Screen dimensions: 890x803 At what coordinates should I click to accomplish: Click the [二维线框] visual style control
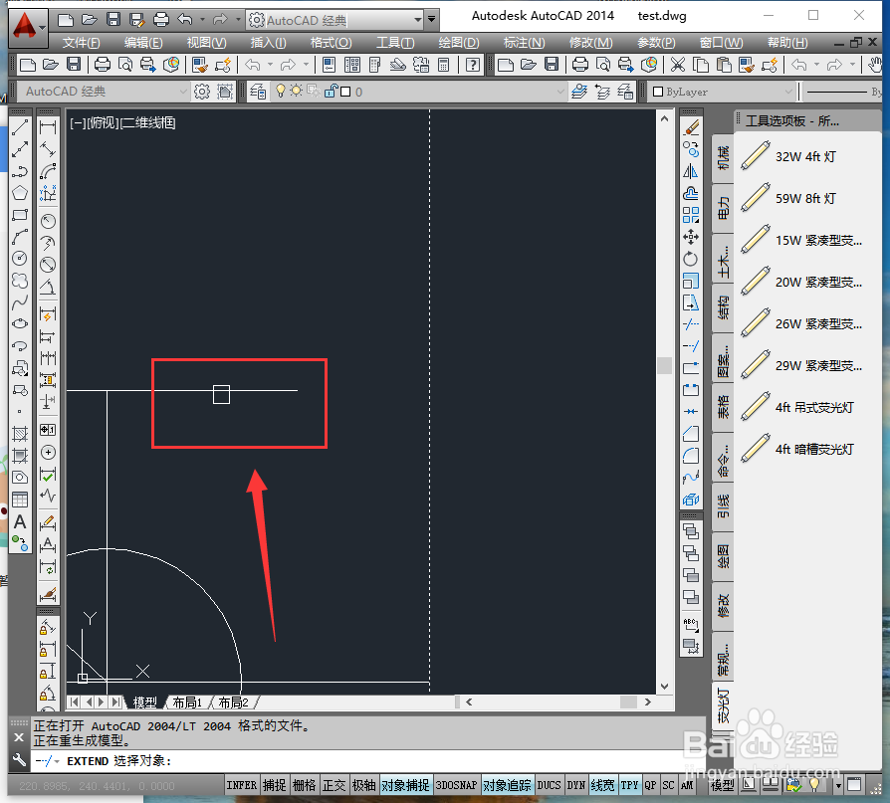click(x=147, y=122)
